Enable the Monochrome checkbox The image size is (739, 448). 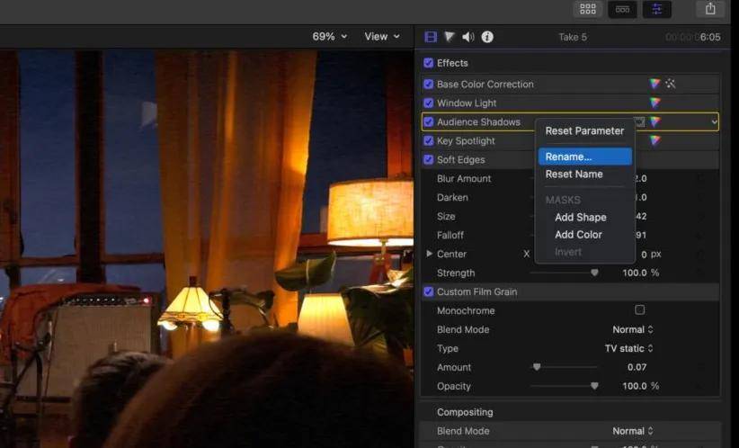639,309
